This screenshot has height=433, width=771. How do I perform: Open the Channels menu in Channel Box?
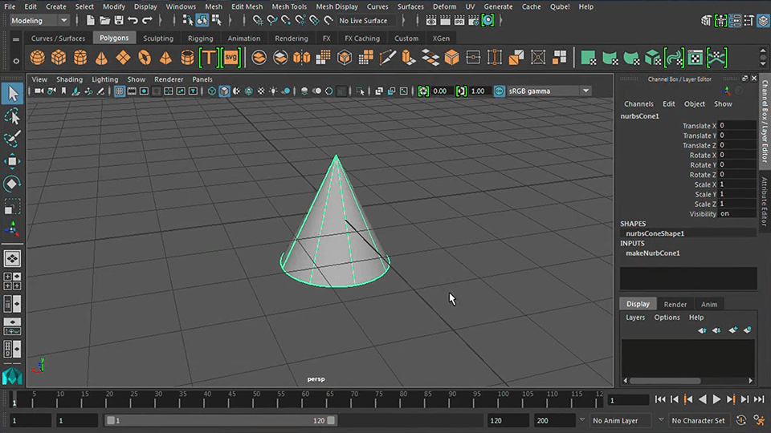pyautogui.click(x=638, y=104)
